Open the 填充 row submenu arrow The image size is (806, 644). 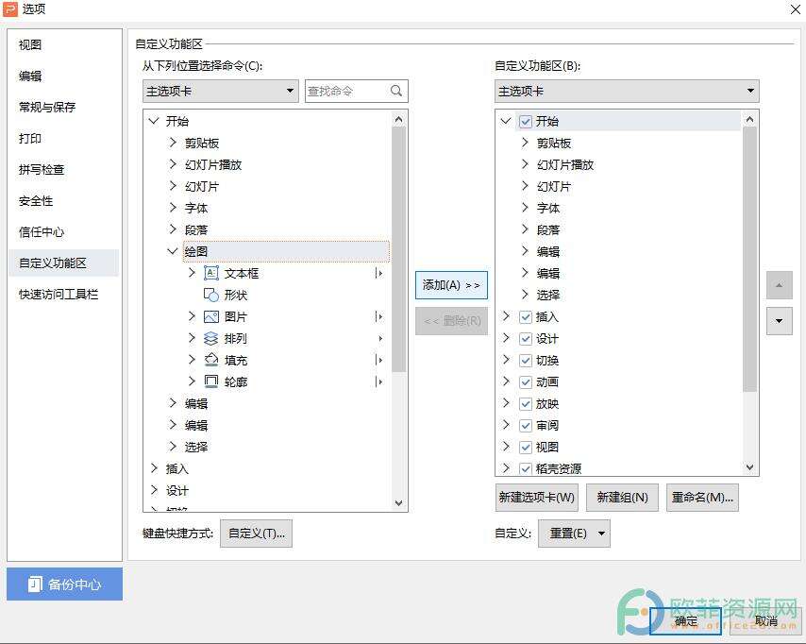[379, 360]
